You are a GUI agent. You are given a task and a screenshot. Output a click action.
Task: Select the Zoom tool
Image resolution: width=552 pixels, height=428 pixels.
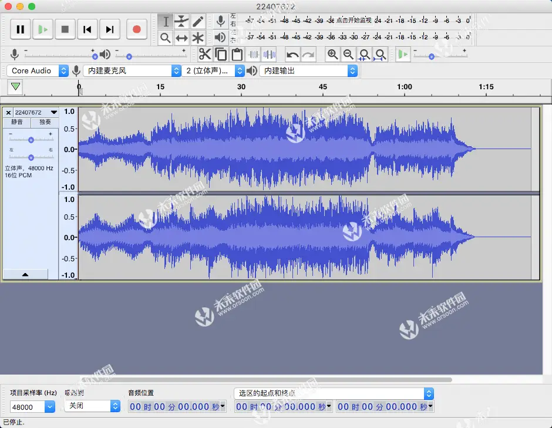tap(166, 38)
